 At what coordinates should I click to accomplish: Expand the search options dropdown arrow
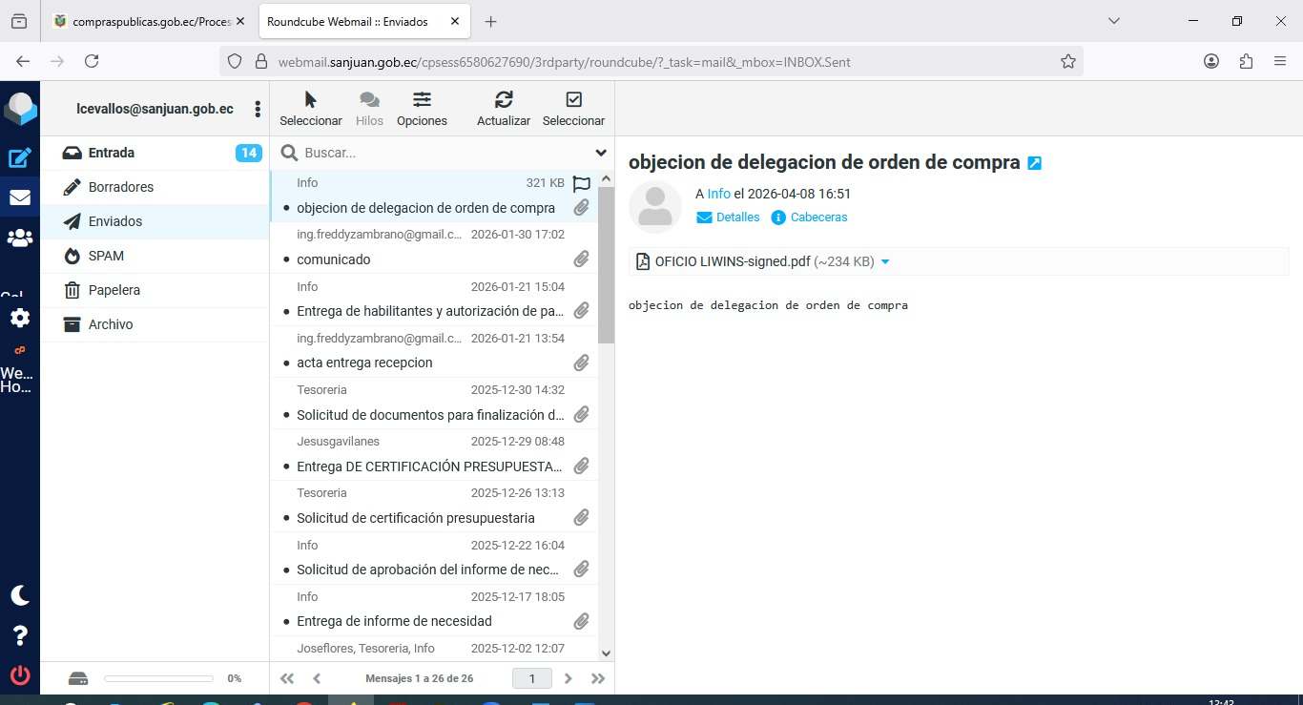click(x=601, y=153)
